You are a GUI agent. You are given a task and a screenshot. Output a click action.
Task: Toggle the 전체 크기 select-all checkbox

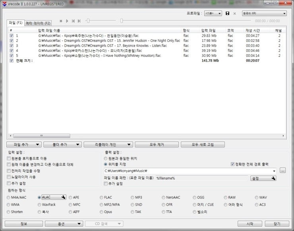(12, 60)
